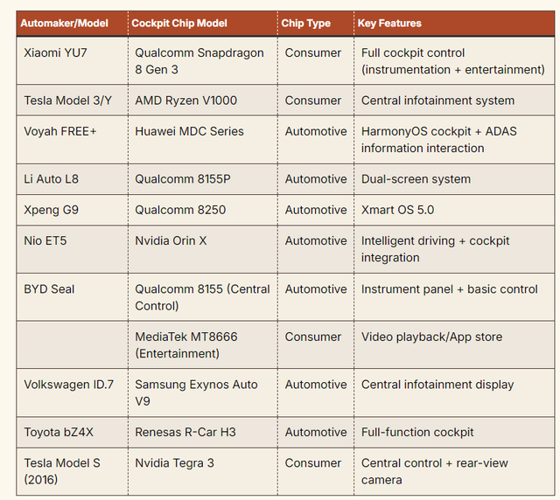Click the Chip Type column header
Screen dimensions: 560x500
305,24
